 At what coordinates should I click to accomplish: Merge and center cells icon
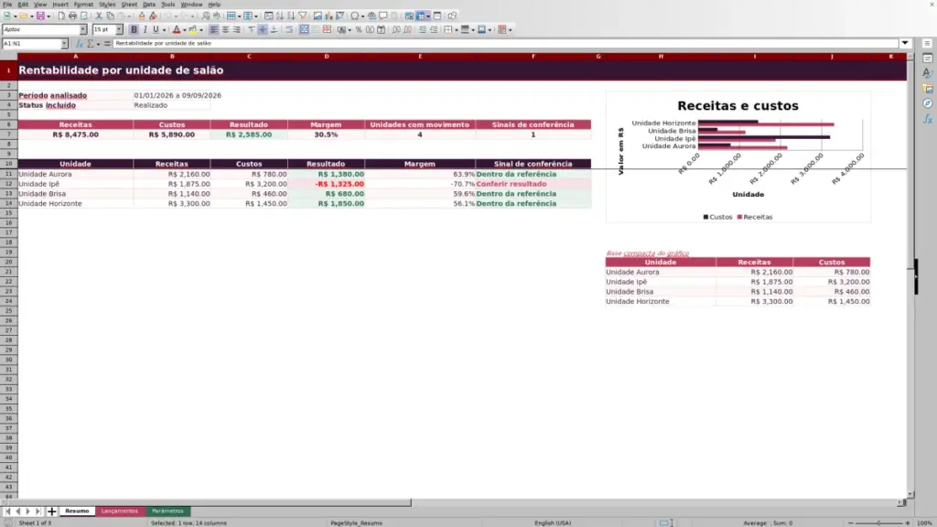pos(304,29)
